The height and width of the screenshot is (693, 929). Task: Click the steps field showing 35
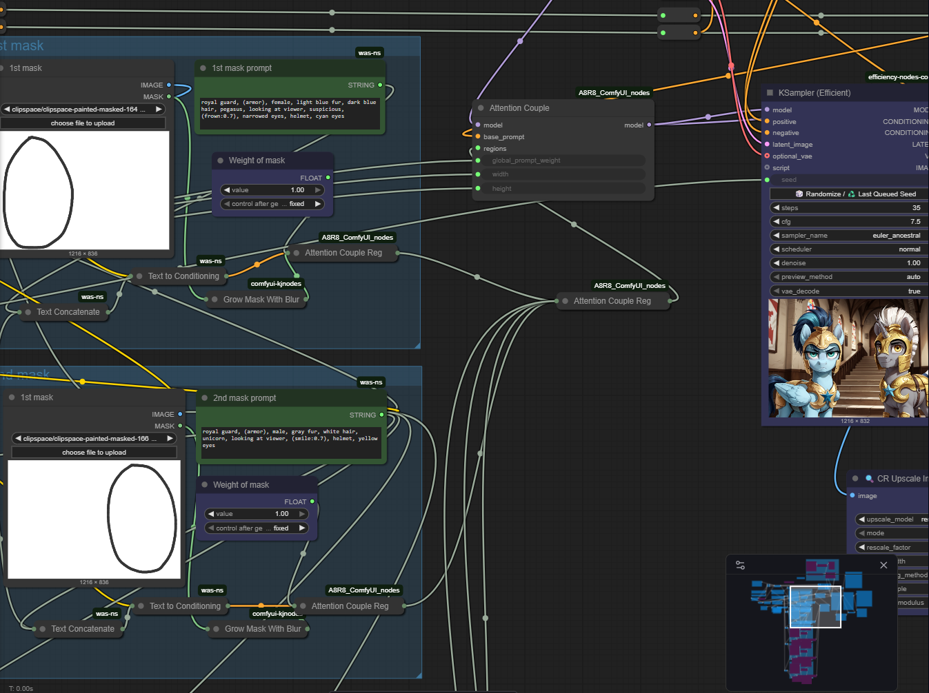(x=848, y=208)
